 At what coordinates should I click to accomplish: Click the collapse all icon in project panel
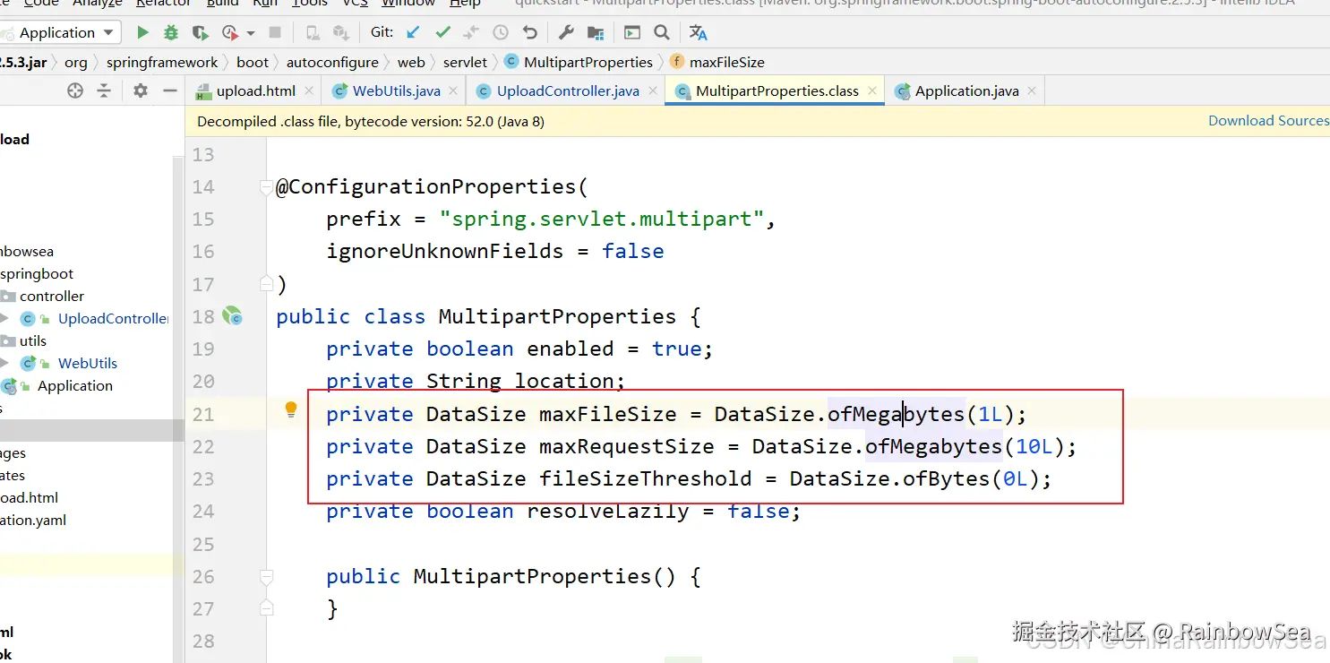tap(104, 90)
